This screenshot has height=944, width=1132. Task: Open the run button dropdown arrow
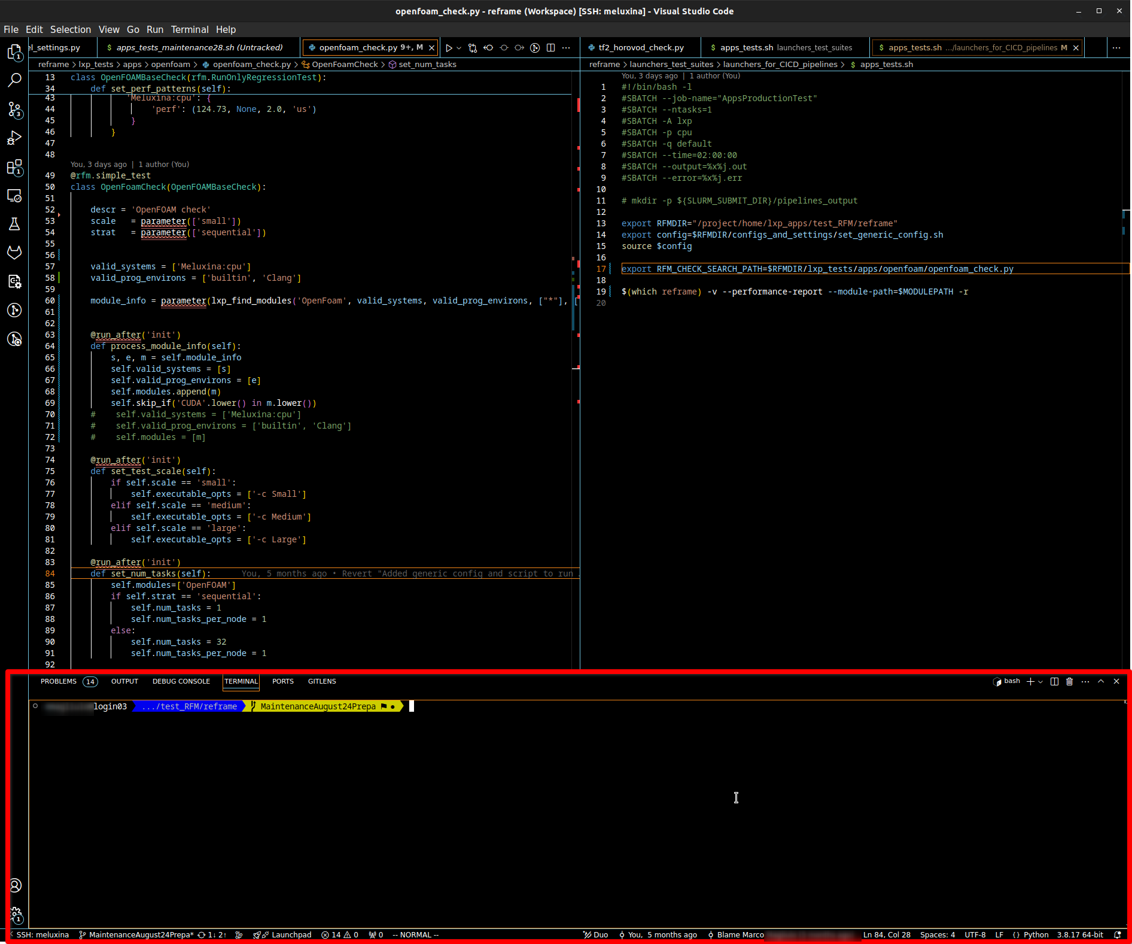click(459, 48)
